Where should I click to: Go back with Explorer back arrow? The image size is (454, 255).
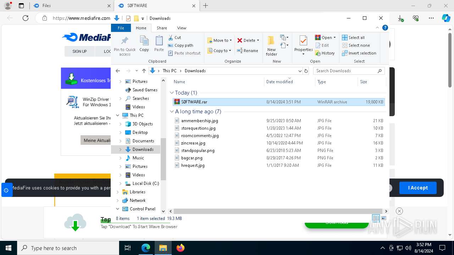[118, 71]
